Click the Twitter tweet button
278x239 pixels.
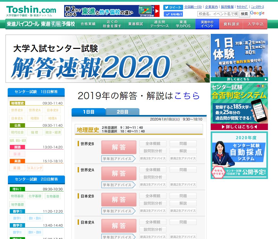tap(173, 7)
